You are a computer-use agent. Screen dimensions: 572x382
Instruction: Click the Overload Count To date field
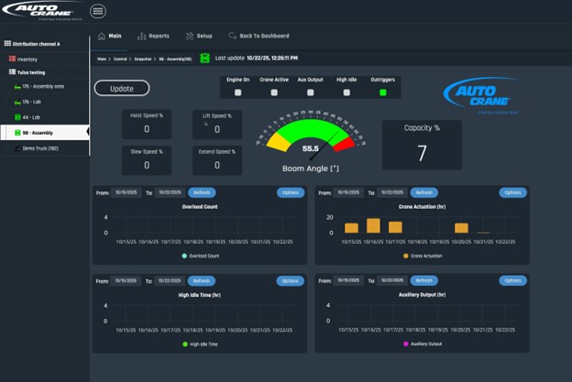coord(170,192)
